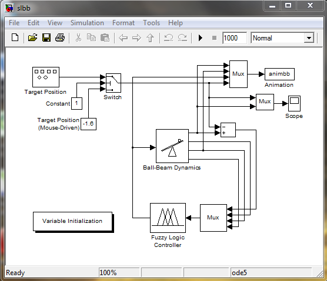
Task: Select the Mux block feeding the Scope
Action: coord(265,102)
